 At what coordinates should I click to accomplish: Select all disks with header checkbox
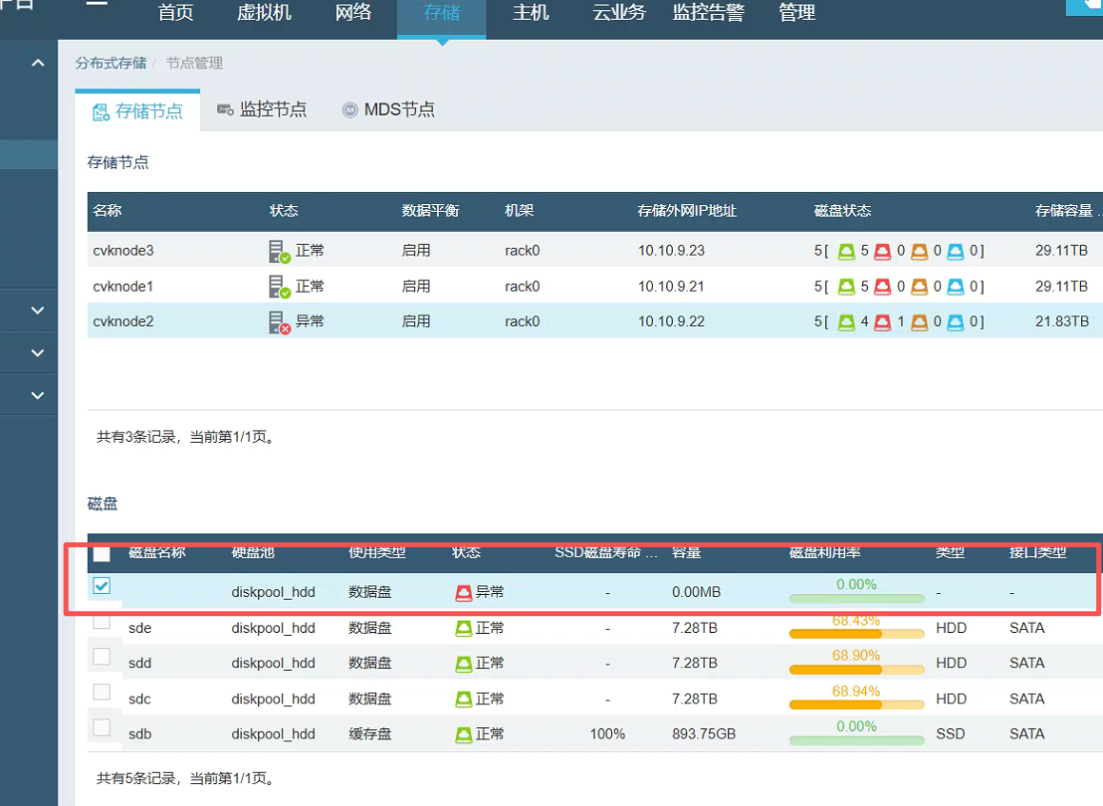click(x=102, y=554)
